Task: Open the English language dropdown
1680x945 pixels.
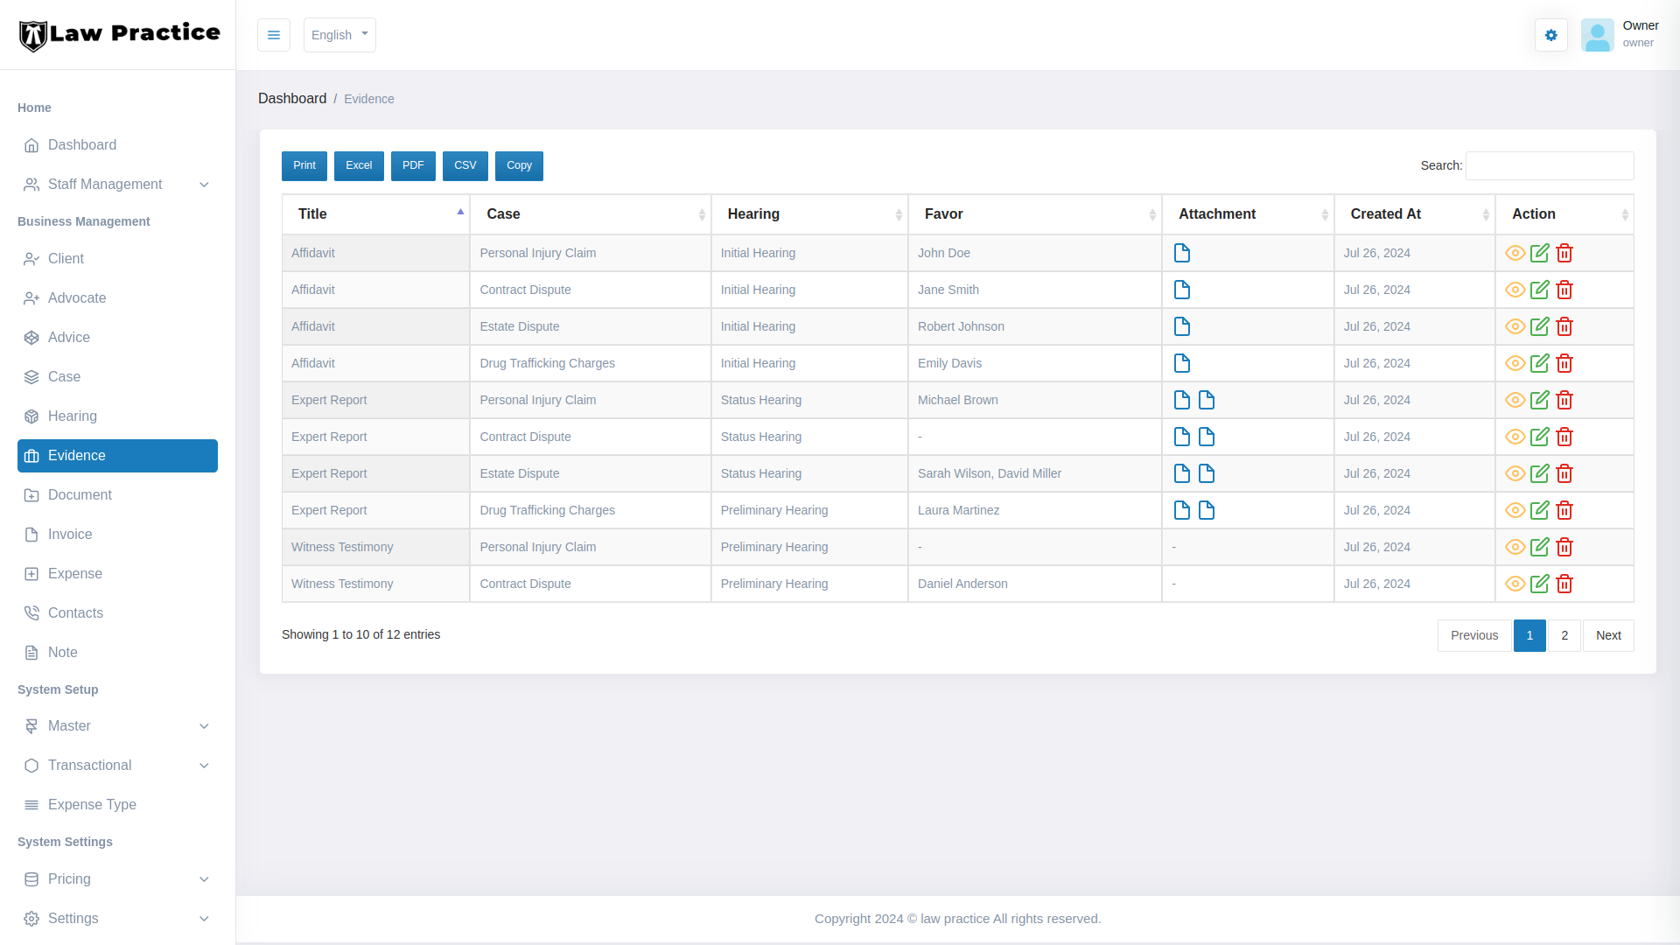Action: 339,35
